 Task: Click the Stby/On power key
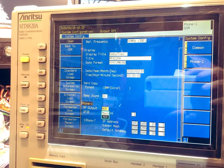click(24, 135)
